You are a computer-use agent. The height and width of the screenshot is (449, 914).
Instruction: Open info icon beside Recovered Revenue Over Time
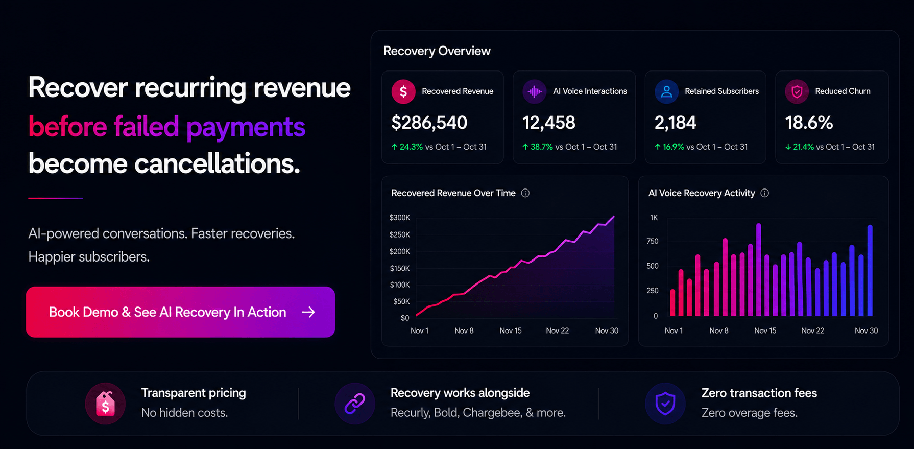[x=525, y=193]
